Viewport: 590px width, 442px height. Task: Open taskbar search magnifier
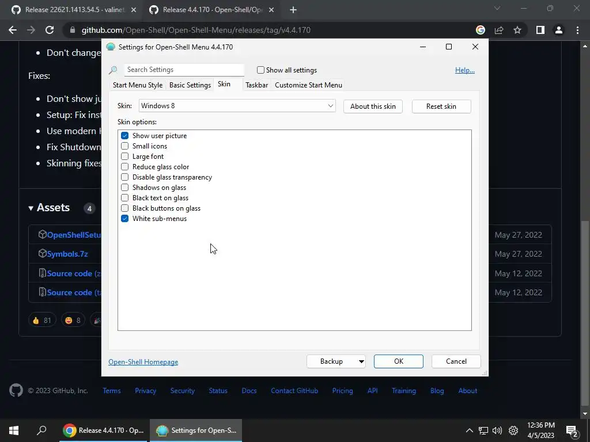[x=41, y=430]
